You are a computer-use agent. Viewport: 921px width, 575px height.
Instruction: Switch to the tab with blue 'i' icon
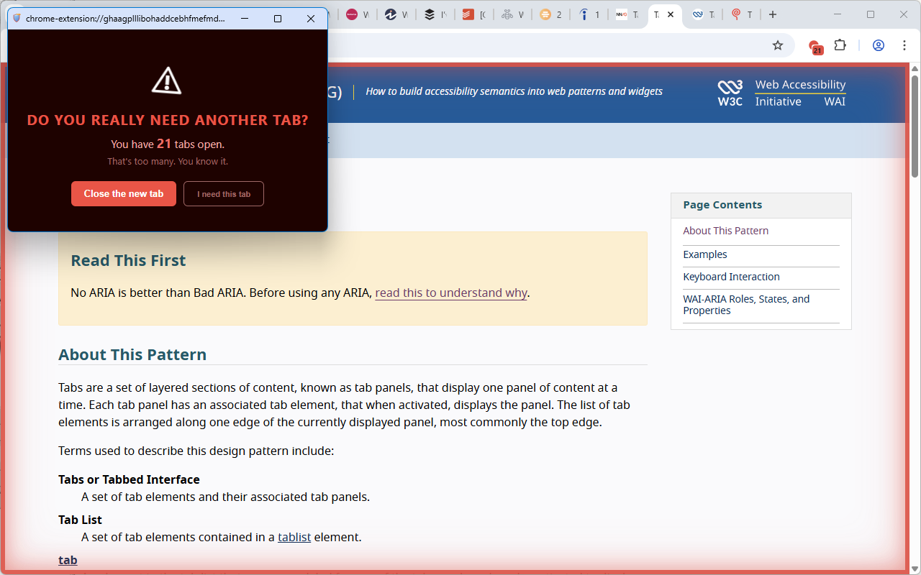click(x=589, y=14)
